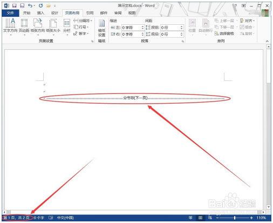The image size is (273, 223).
Task: Open the Margins (页边距) menu
Action: [24, 26]
